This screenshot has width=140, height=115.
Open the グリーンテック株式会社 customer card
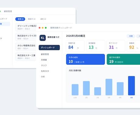click(x=26, y=27)
